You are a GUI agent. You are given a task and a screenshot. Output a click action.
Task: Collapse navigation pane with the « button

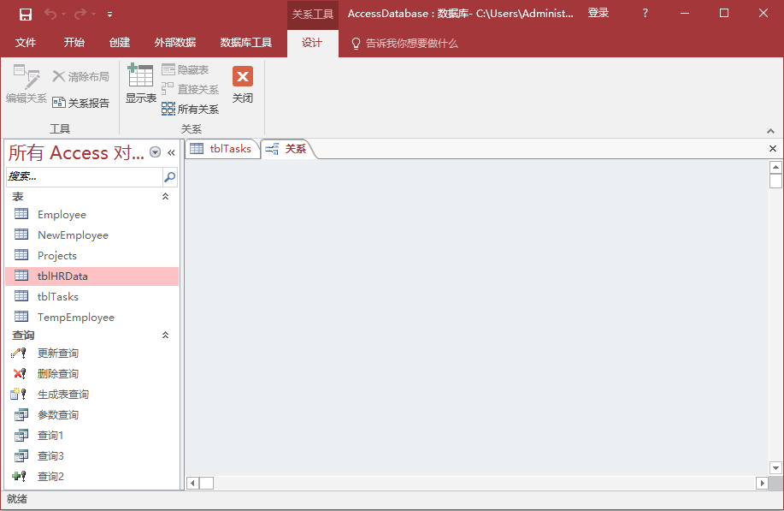(x=171, y=152)
